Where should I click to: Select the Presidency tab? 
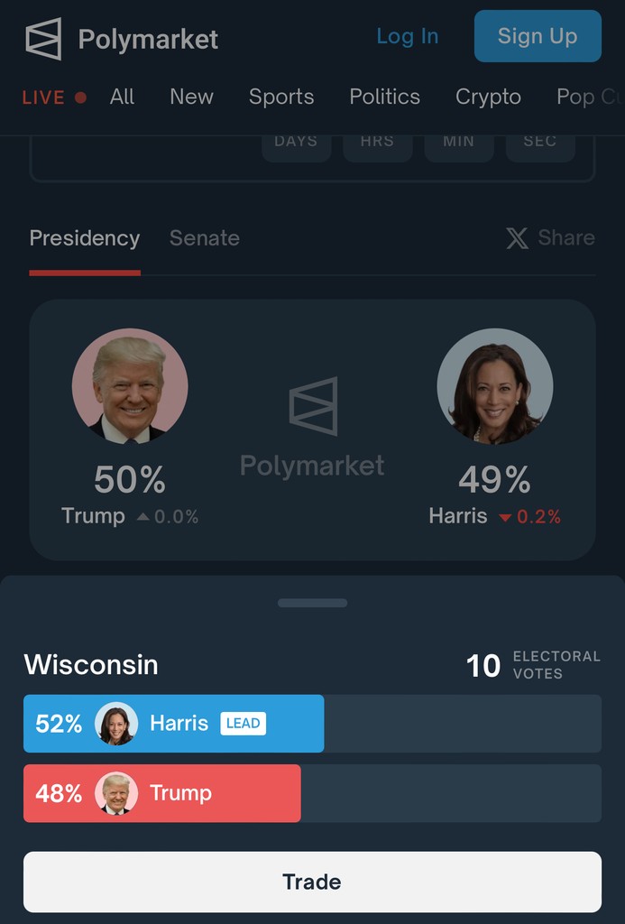(85, 238)
